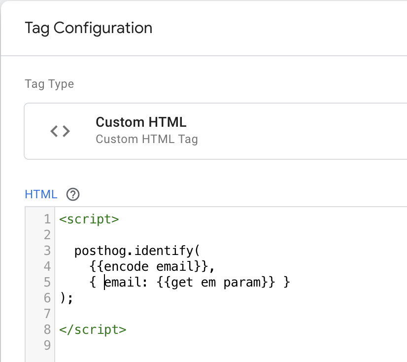Image resolution: width=407 pixels, height=362 pixels.
Task: Click line number 3 in the editor gutter
Action: click(x=47, y=251)
